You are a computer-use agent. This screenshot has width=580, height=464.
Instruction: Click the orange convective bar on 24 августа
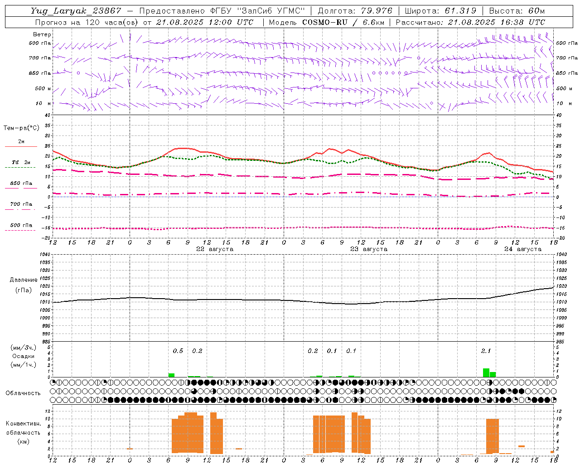click(x=493, y=436)
